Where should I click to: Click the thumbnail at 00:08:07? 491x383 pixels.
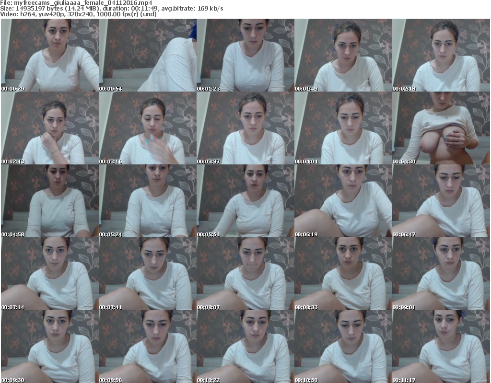245,274
